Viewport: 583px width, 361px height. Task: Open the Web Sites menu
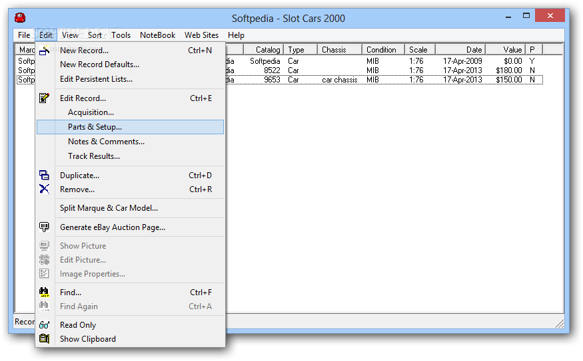pos(201,35)
